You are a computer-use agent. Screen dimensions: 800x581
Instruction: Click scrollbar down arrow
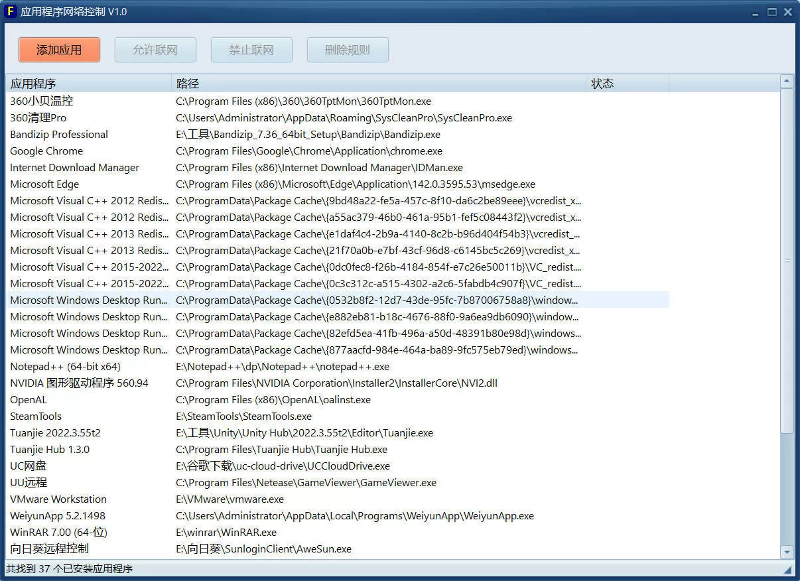coord(787,552)
